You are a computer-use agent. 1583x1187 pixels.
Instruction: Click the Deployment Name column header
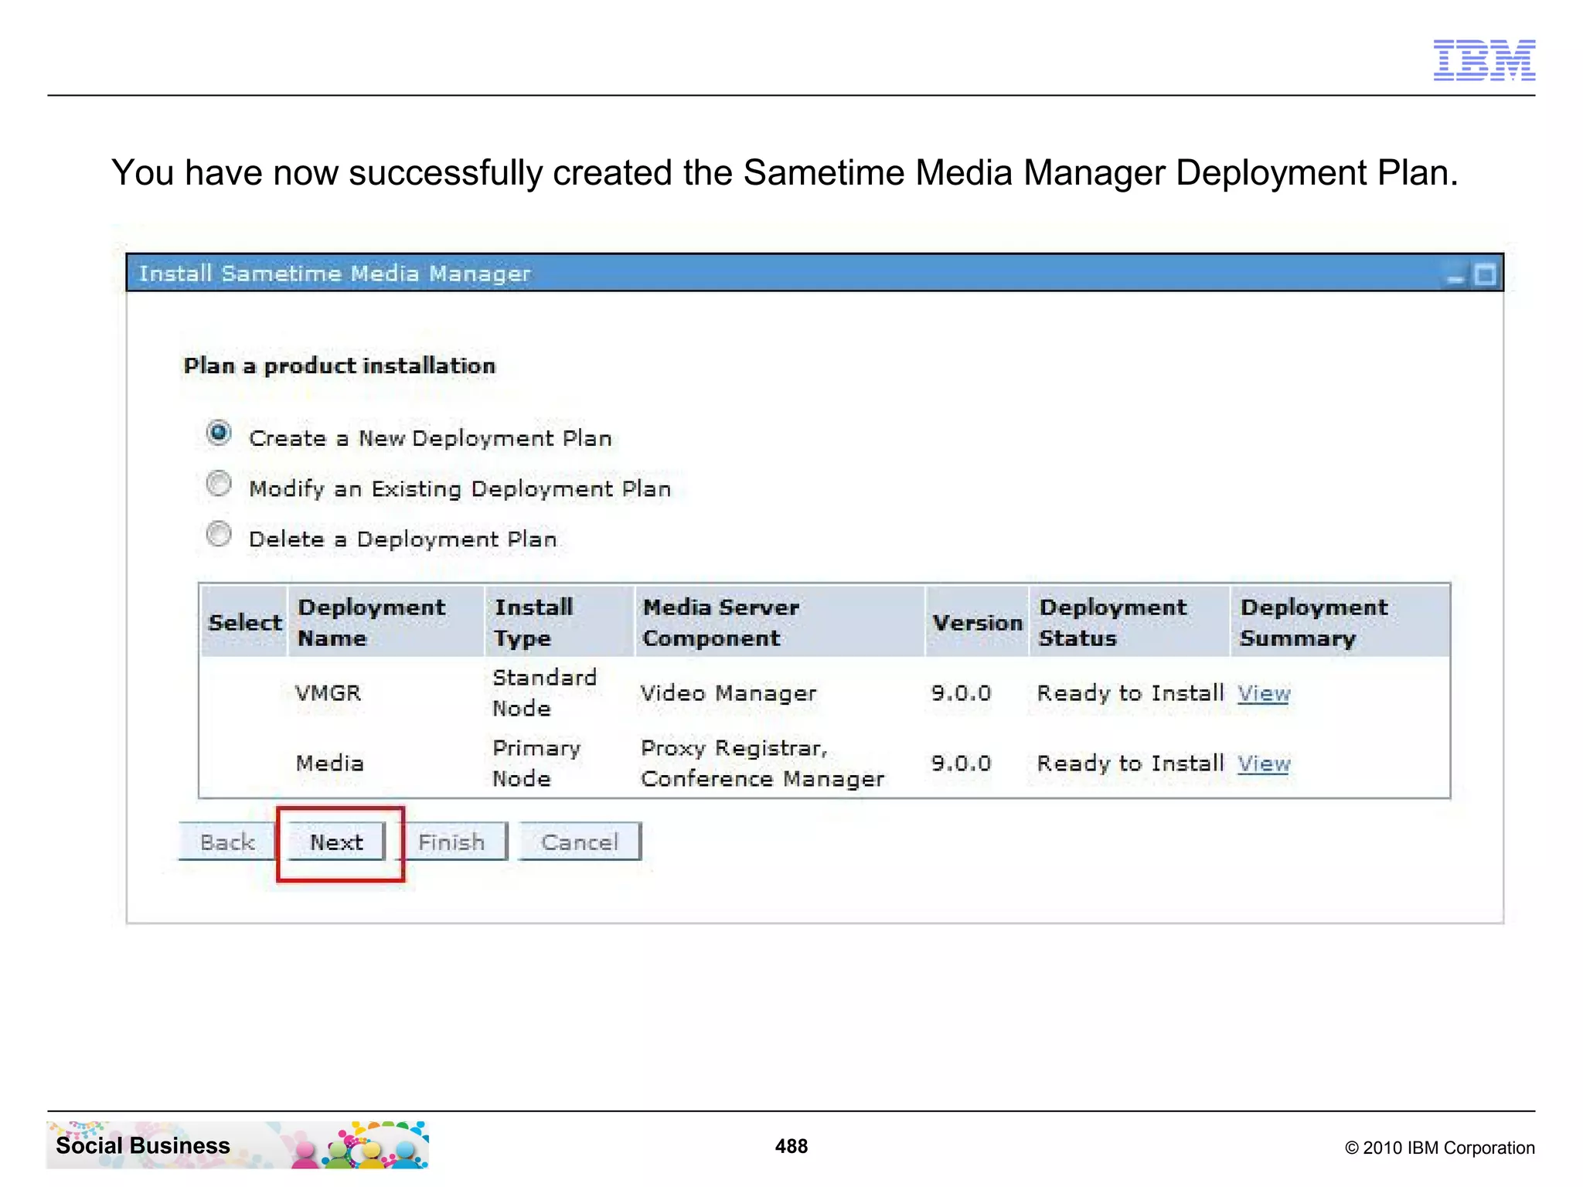pyautogui.click(x=386, y=622)
